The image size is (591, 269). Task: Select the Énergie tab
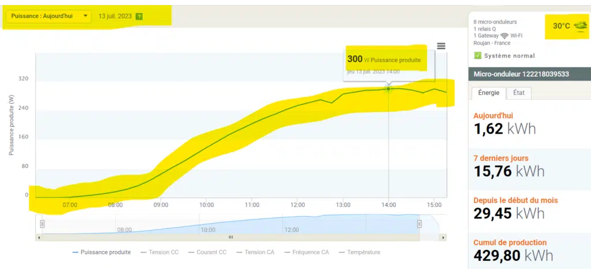[x=488, y=93]
